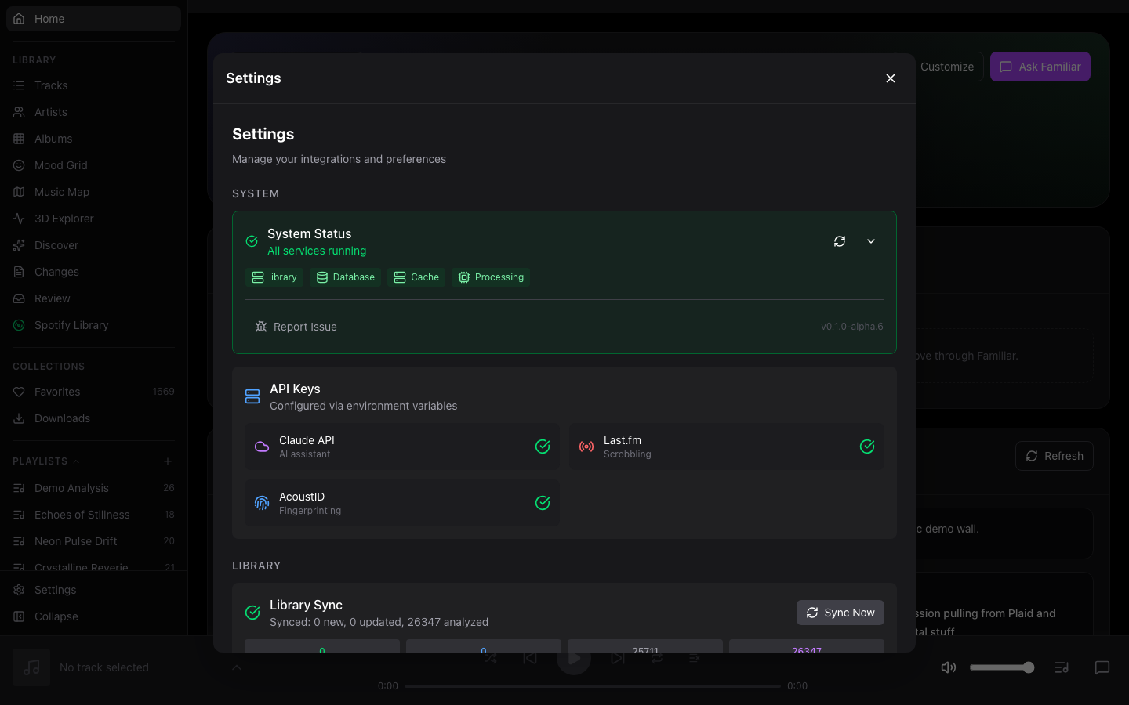Click the Ask Familiar button
Image resolution: width=1129 pixels, height=705 pixels.
click(1040, 67)
